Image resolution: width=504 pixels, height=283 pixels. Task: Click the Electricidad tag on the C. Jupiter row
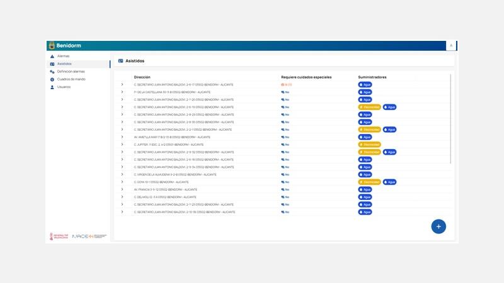tap(369, 145)
